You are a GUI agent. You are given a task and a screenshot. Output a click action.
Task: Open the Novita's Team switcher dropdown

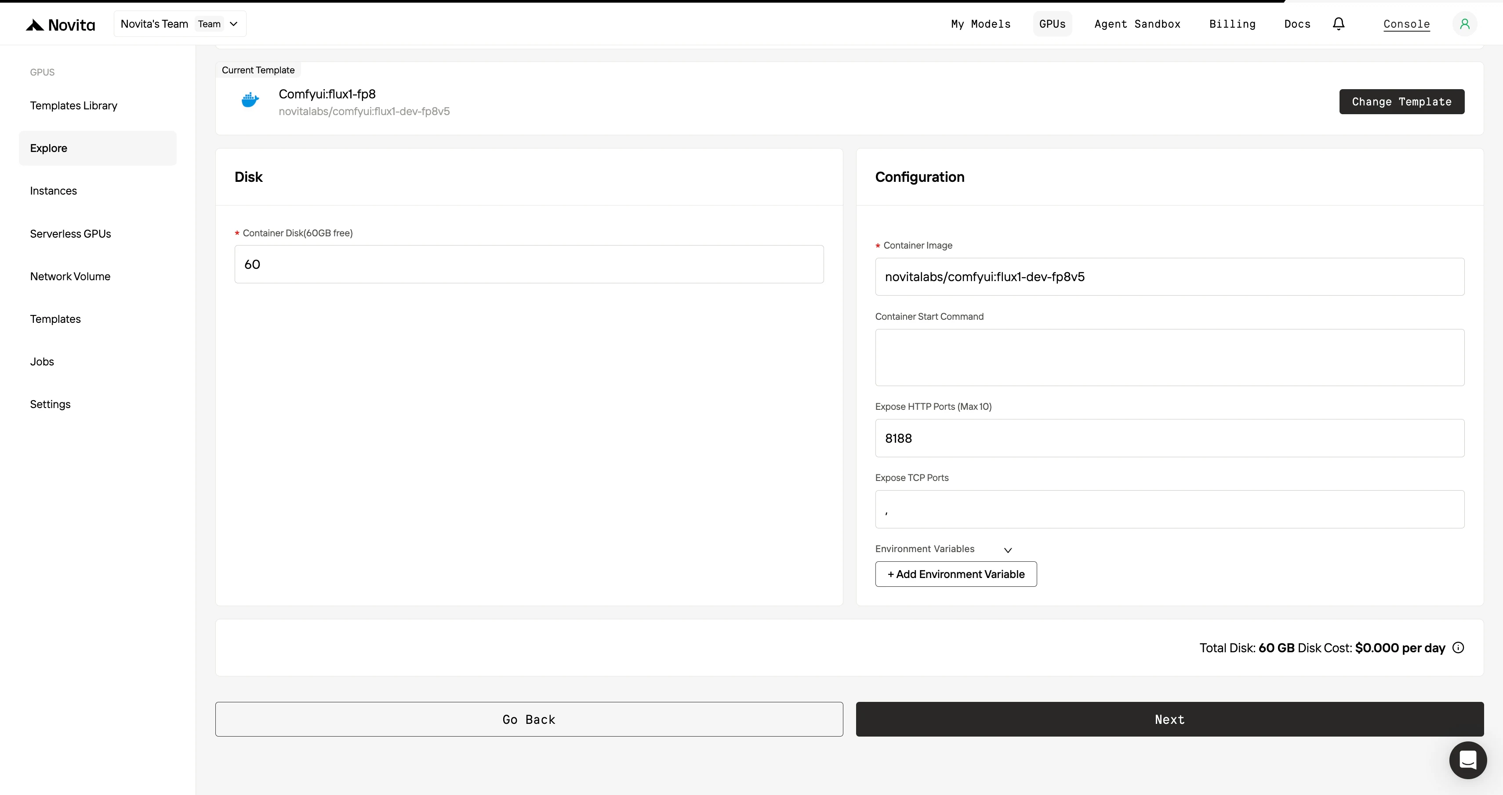point(180,24)
